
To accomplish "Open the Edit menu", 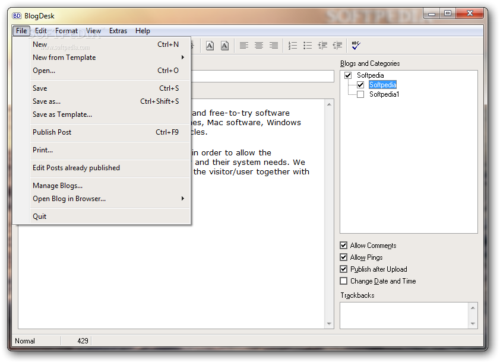I will (x=41, y=31).
